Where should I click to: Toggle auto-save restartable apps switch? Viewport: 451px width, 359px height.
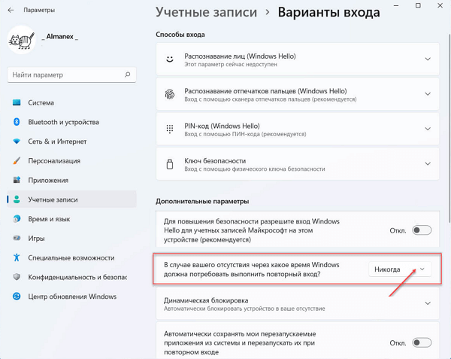pyautogui.click(x=422, y=342)
